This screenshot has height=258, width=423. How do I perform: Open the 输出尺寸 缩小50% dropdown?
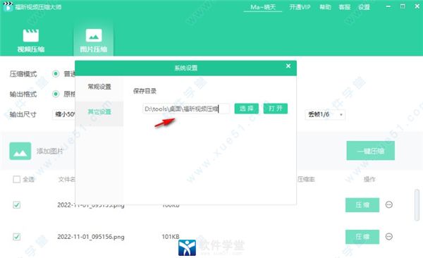click(x=64, y=114)
